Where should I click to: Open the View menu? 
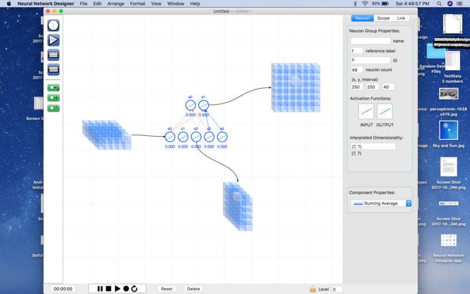156,4
